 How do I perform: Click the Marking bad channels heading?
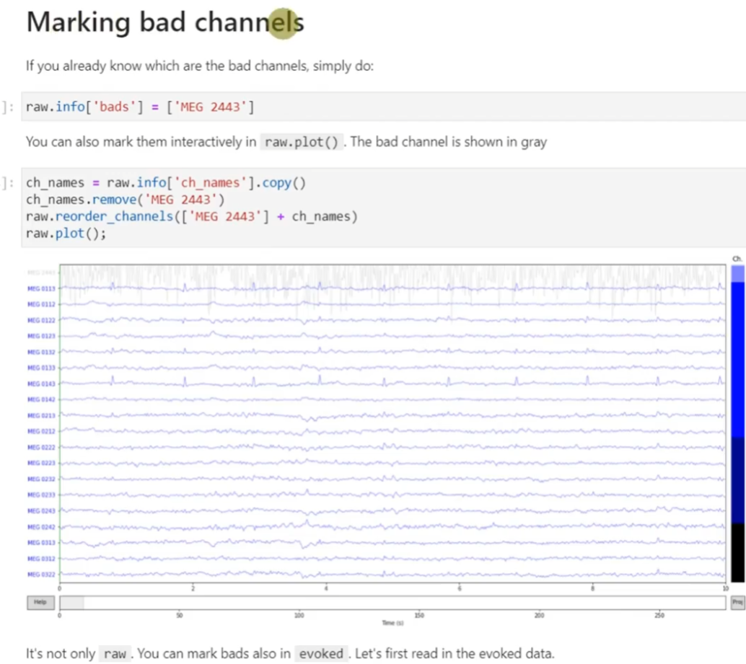(164, 22)
